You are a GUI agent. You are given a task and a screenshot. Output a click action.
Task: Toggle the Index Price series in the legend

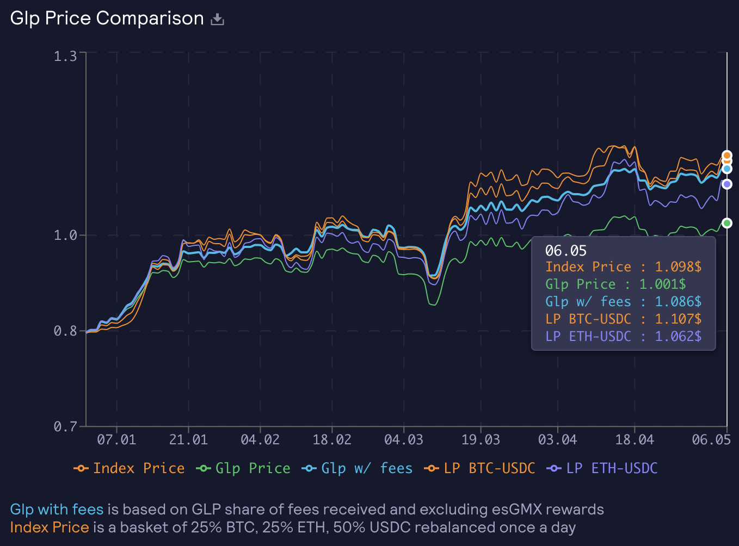click(x=138, y=468)
